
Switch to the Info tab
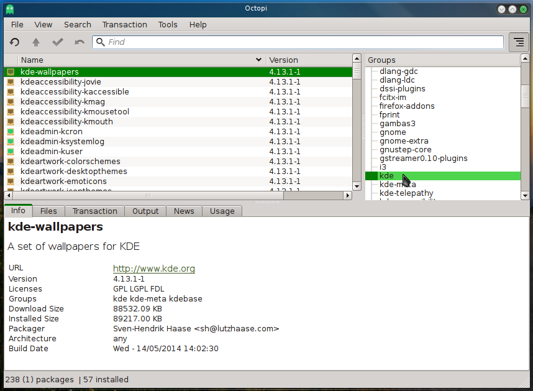(x=18, y=211)
